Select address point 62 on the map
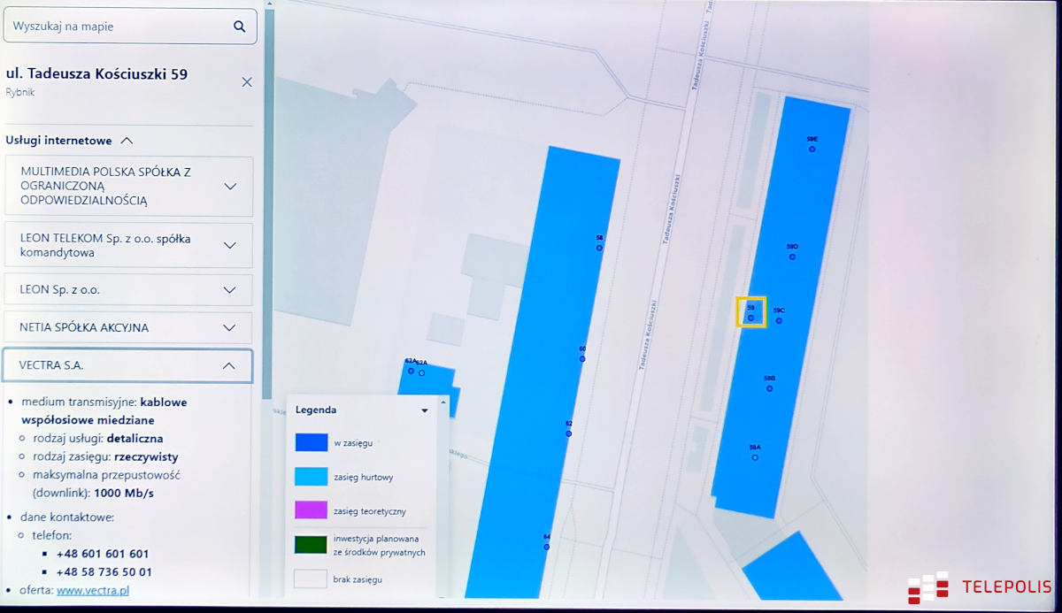The height and width of the screenshot is (613, 1062). pos(568,433)
